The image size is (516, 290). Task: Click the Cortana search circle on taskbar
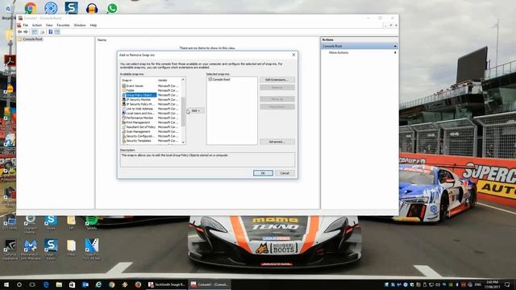[19, 284]
